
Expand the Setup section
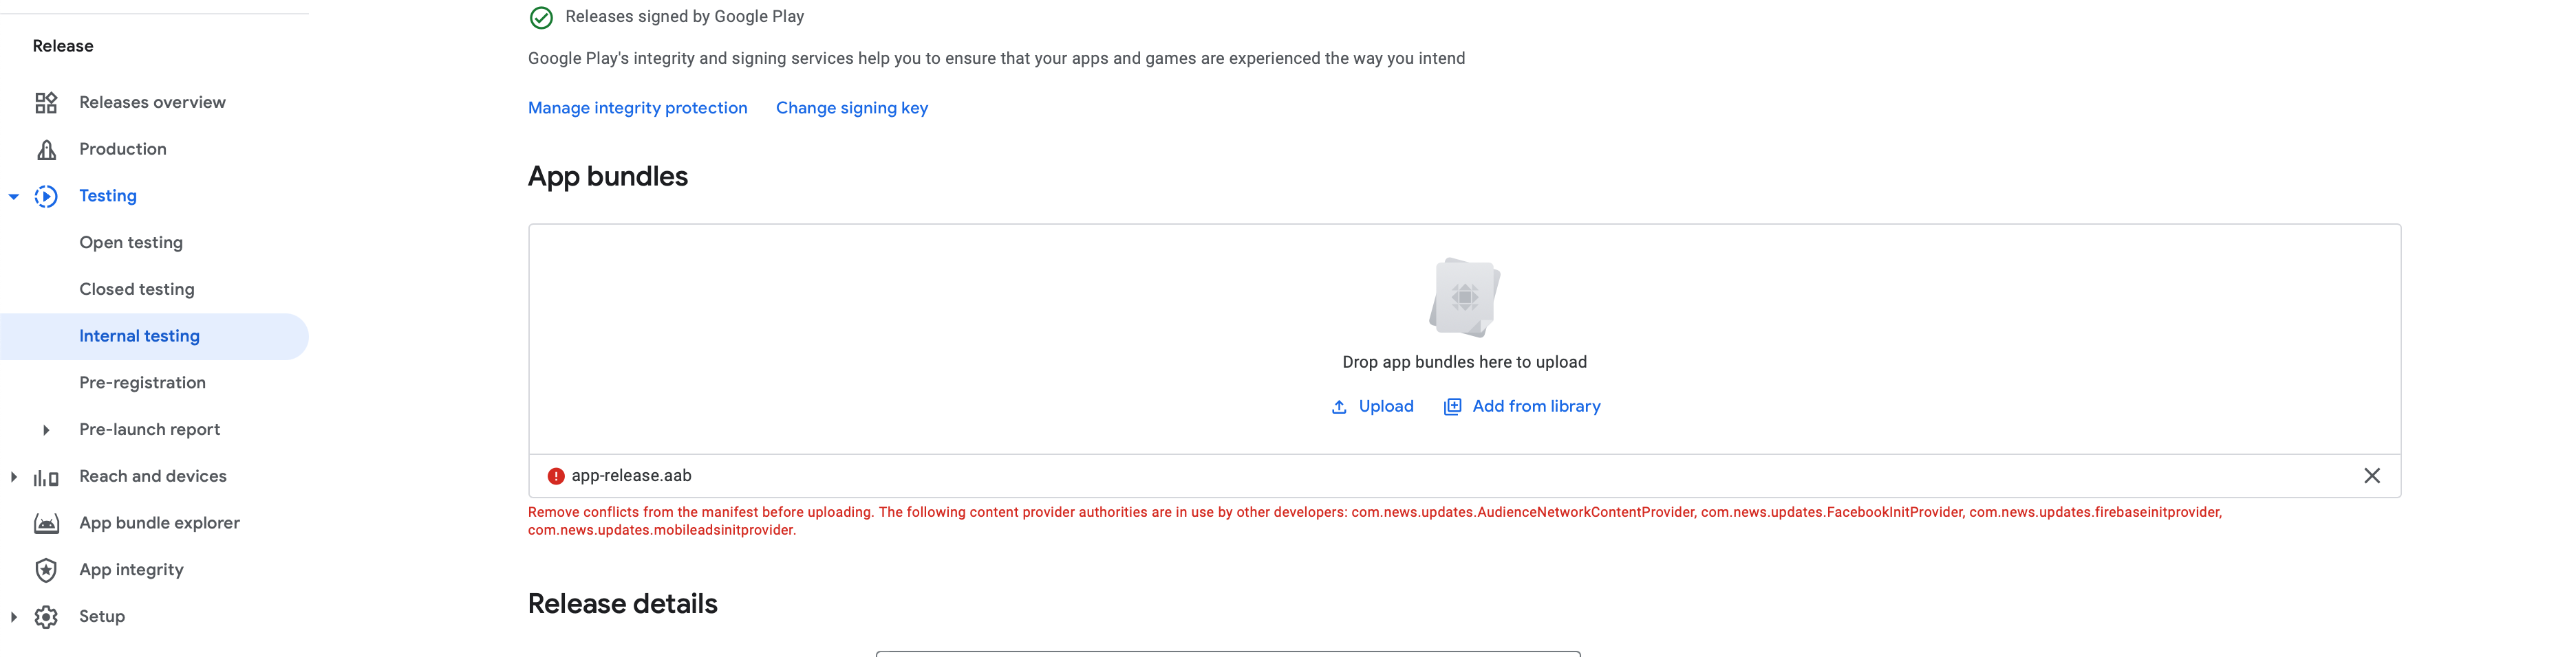pyautogui.click(x=13, y=616)
